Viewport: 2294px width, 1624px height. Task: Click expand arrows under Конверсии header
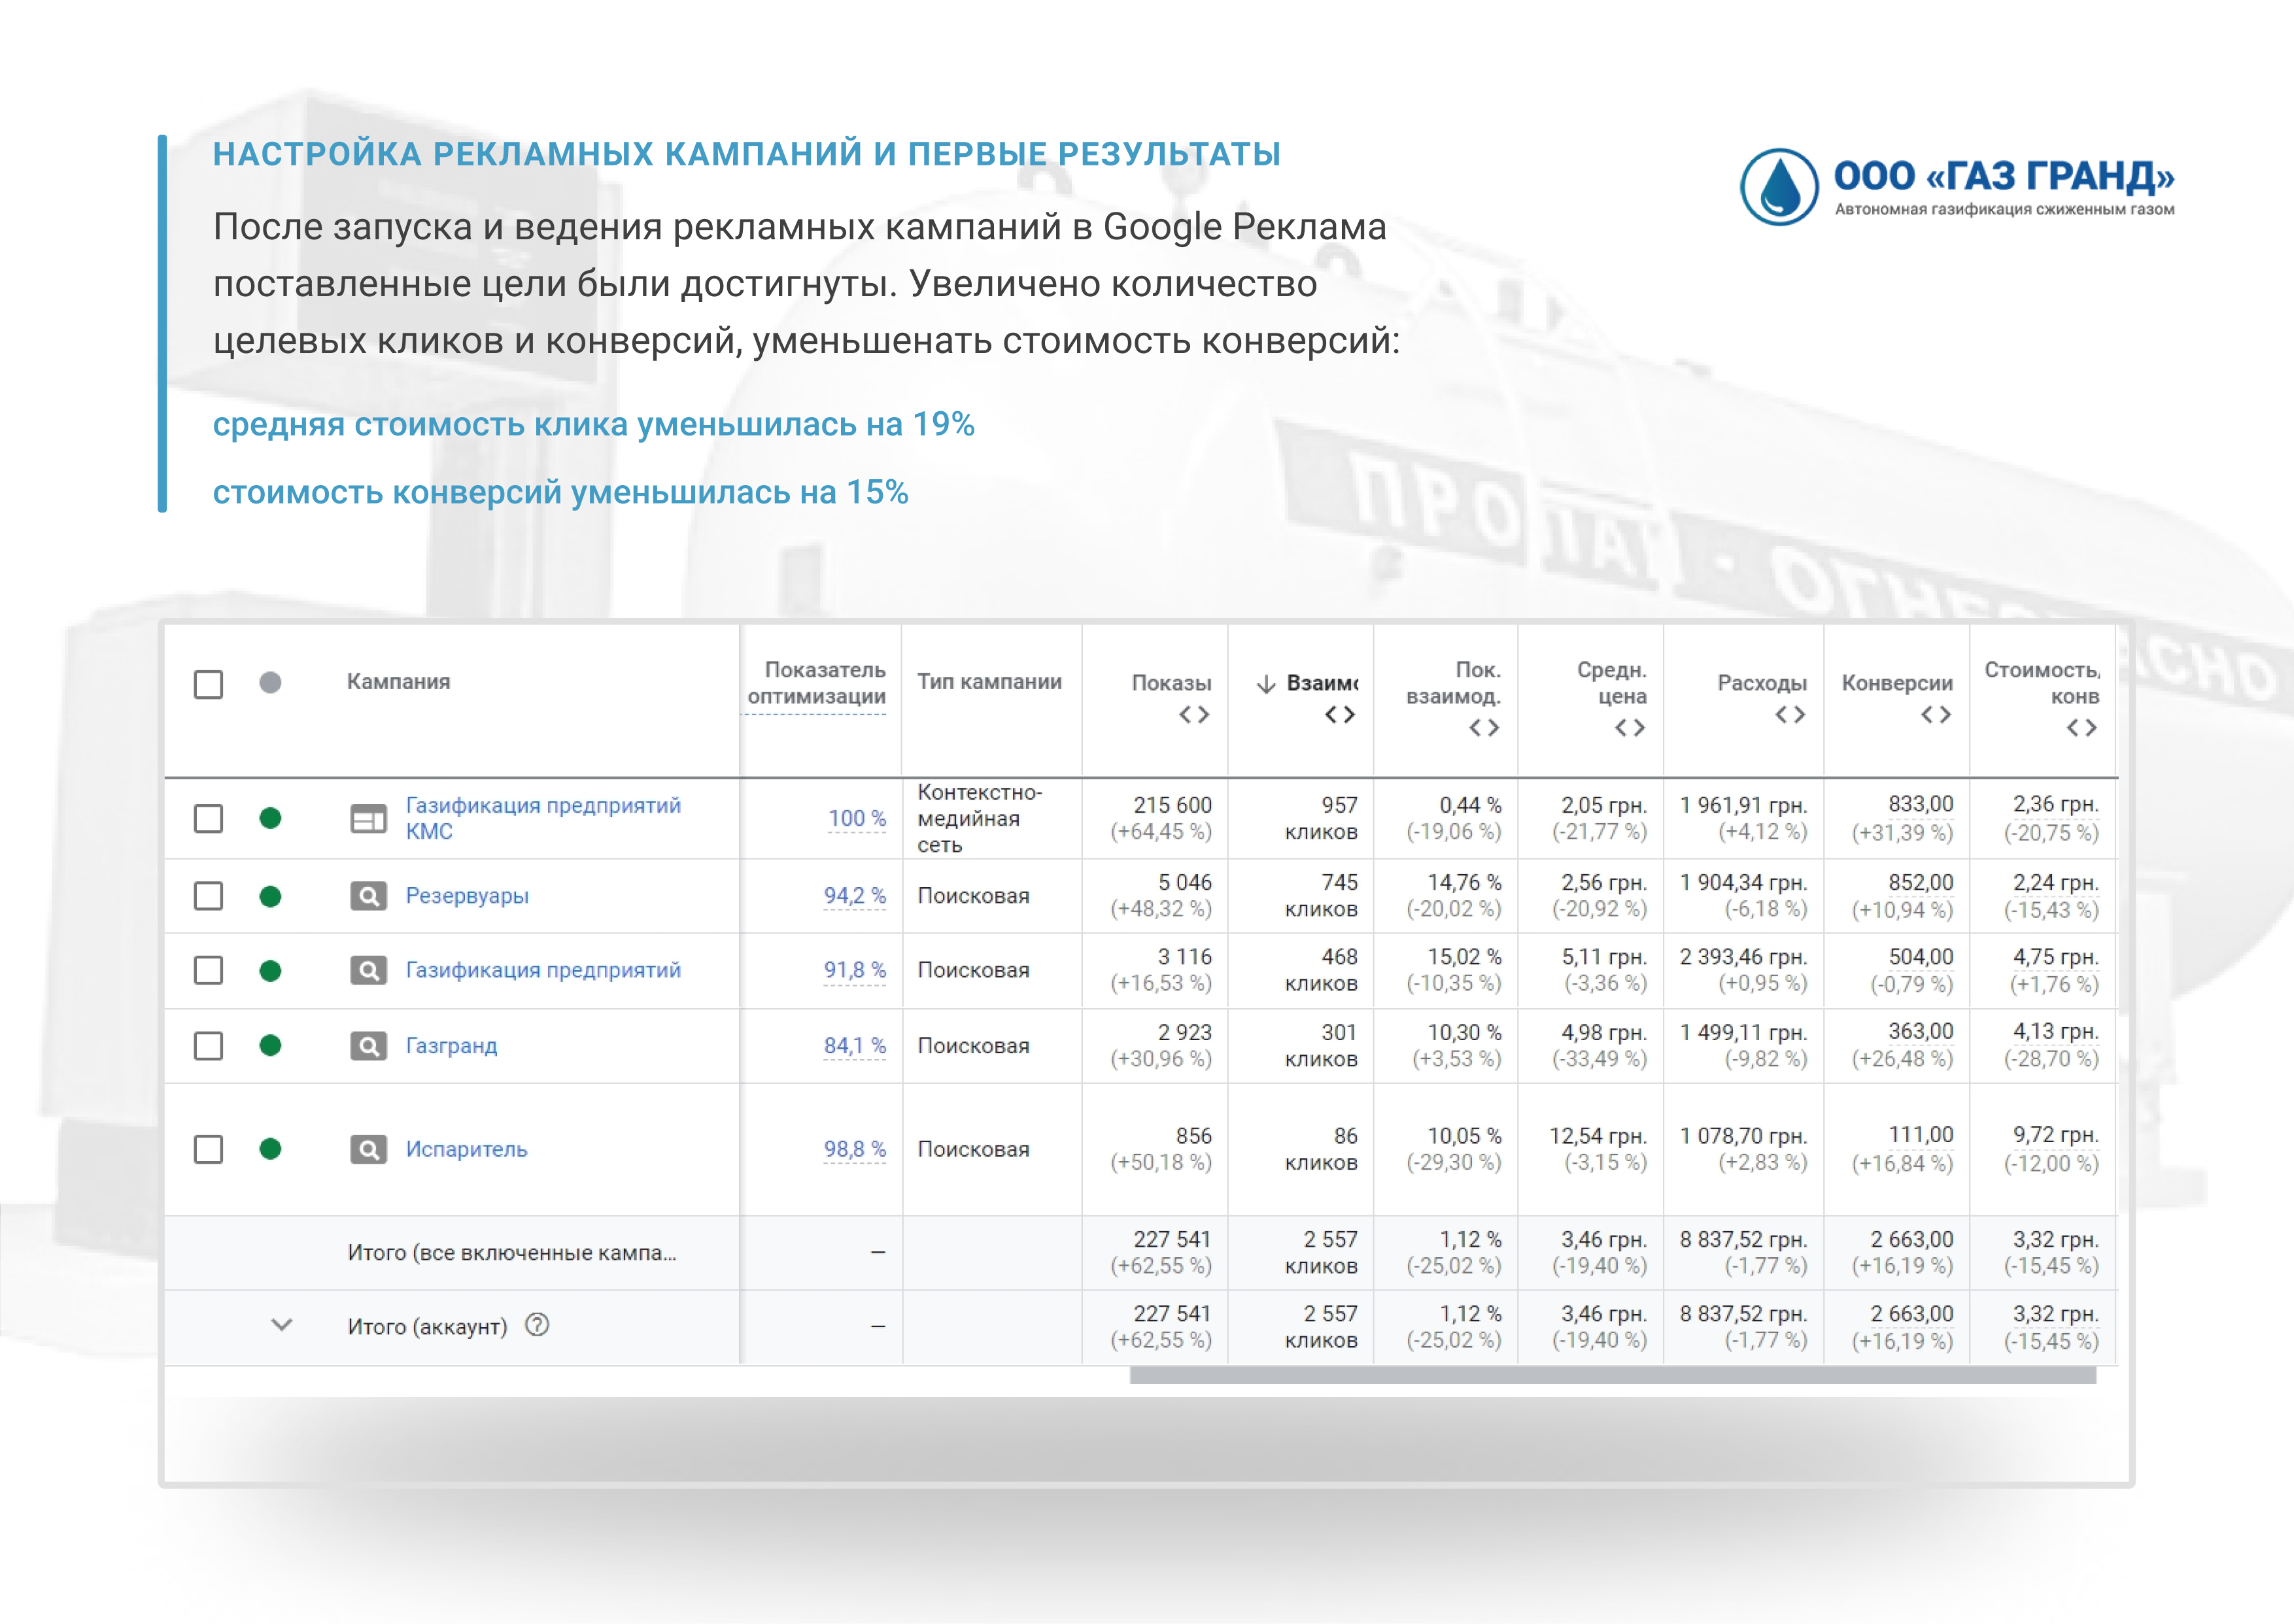coord(1936,715)
